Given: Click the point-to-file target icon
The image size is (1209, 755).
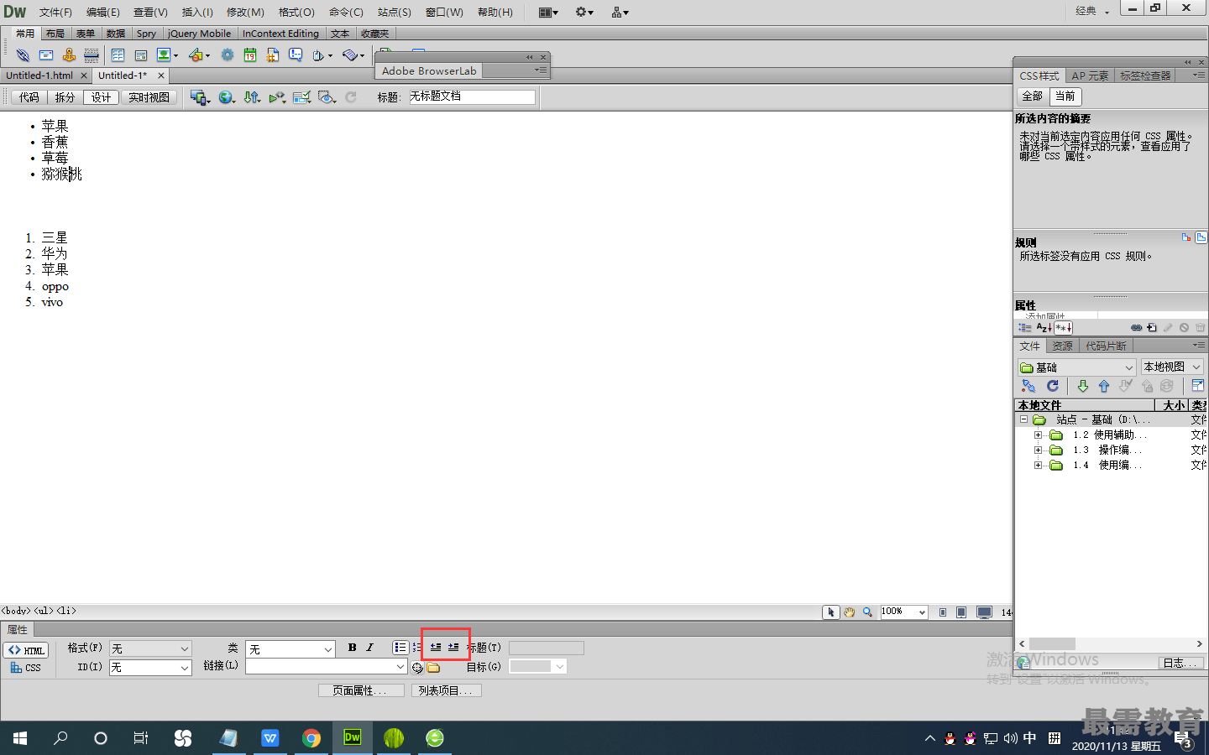Looking at the screenshot, I should [417, 668].
